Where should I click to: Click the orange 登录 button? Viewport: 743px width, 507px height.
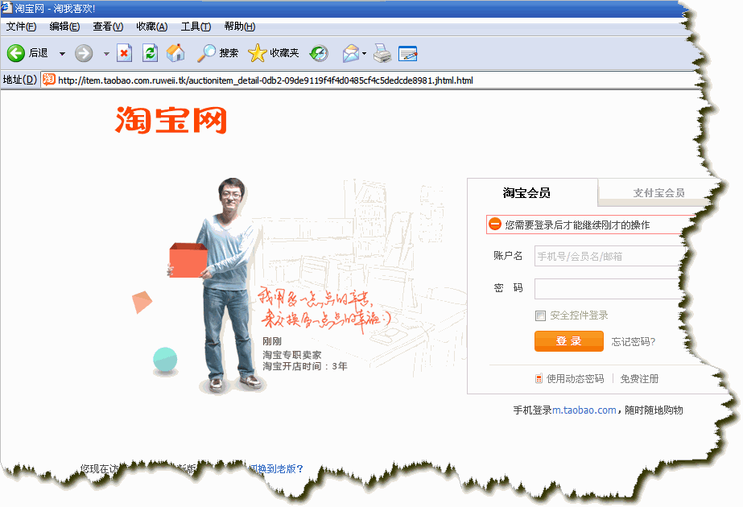[569, 341]
